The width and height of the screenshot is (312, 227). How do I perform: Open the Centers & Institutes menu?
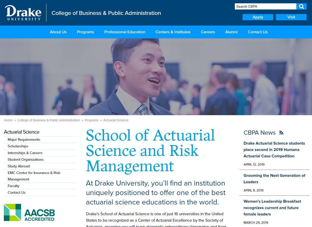173,32
